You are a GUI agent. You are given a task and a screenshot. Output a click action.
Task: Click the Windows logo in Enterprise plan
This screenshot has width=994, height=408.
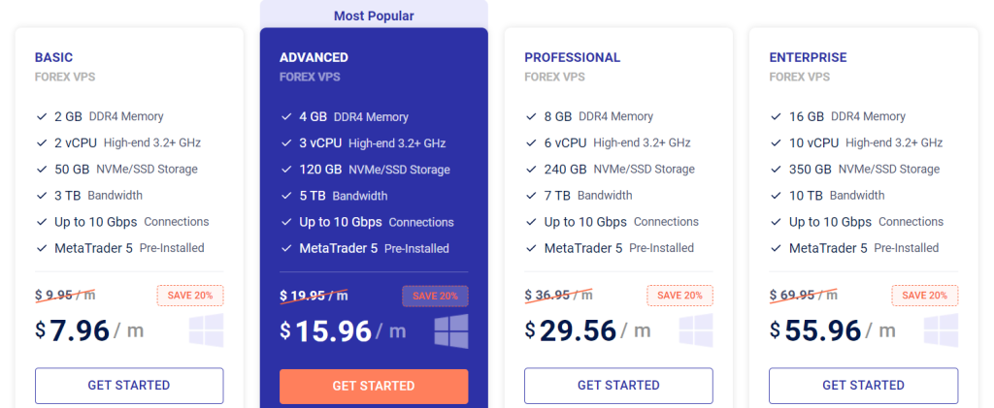941,330
